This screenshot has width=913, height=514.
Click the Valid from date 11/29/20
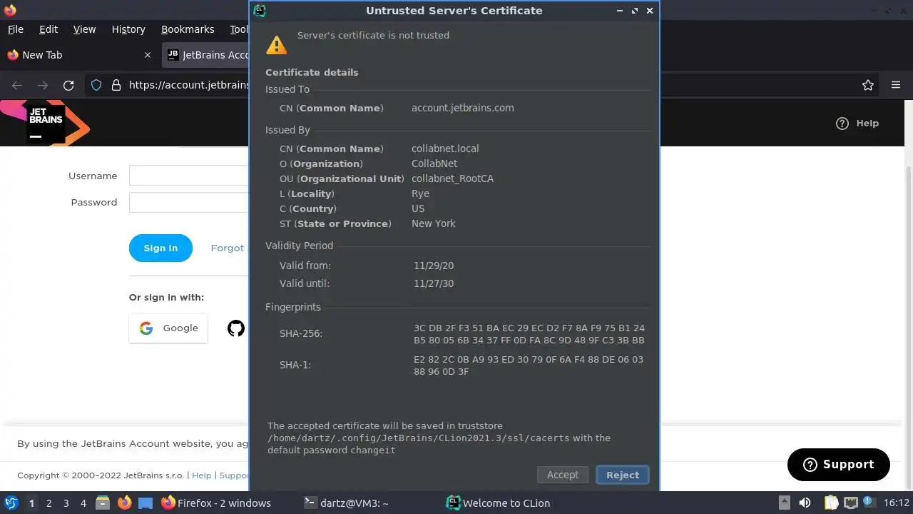434,266
